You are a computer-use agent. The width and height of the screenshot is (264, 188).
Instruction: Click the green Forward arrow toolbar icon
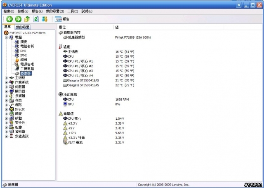pyautogui.click(x=18, y=19)
